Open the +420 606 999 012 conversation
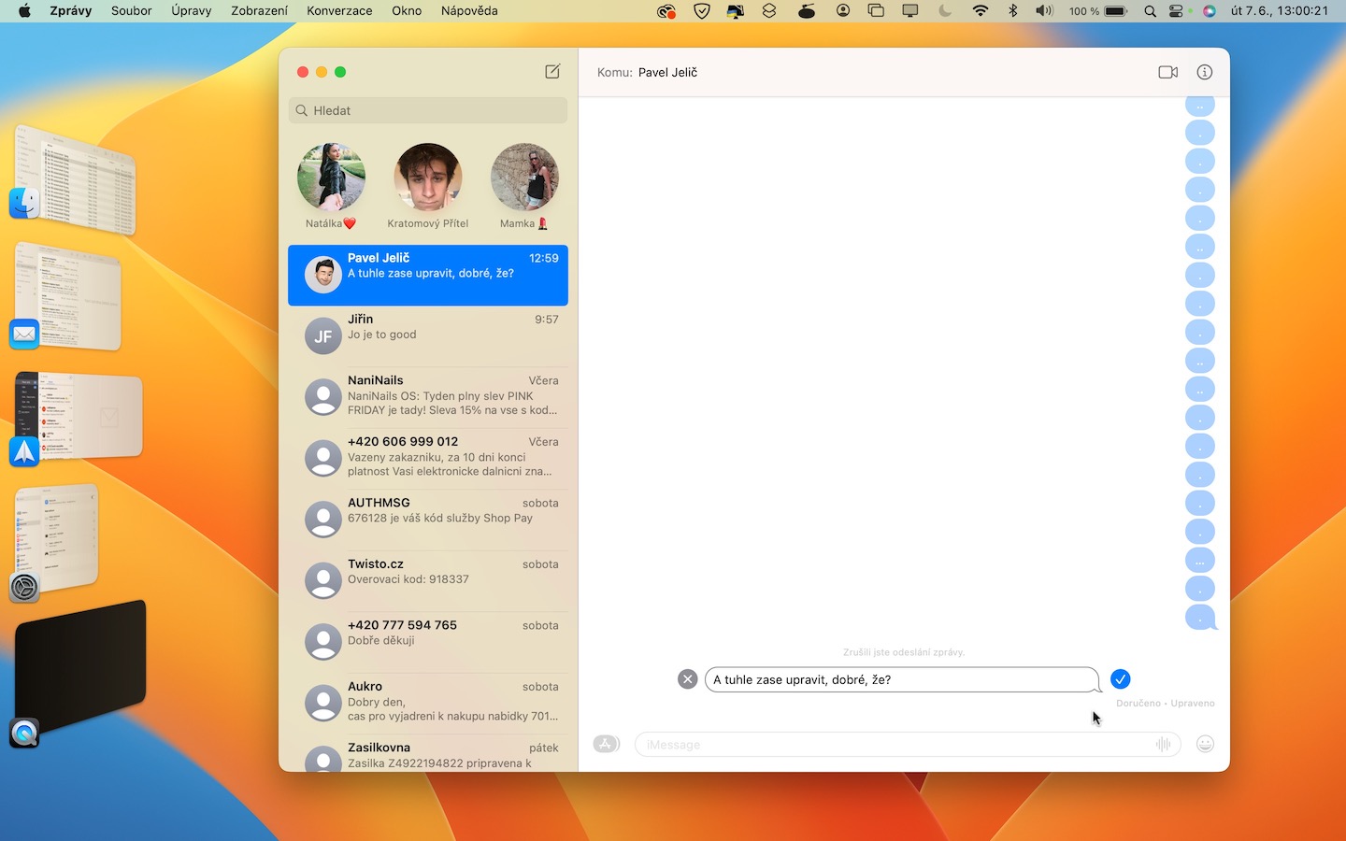 coord(428,458)
